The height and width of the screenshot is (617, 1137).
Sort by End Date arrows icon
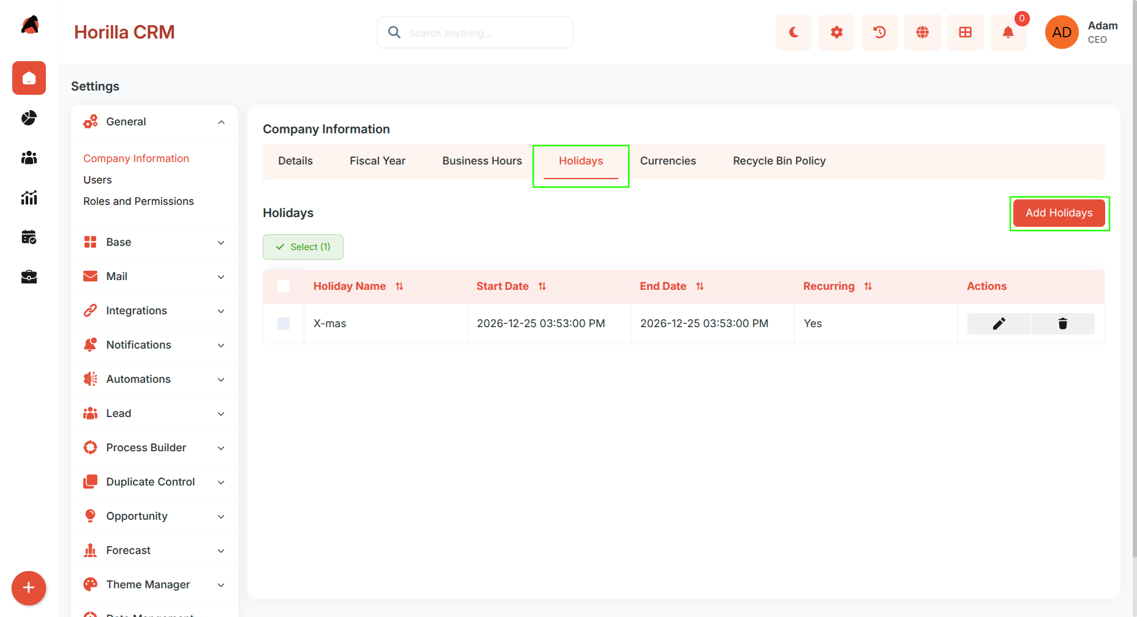click(x=700, y=286)
